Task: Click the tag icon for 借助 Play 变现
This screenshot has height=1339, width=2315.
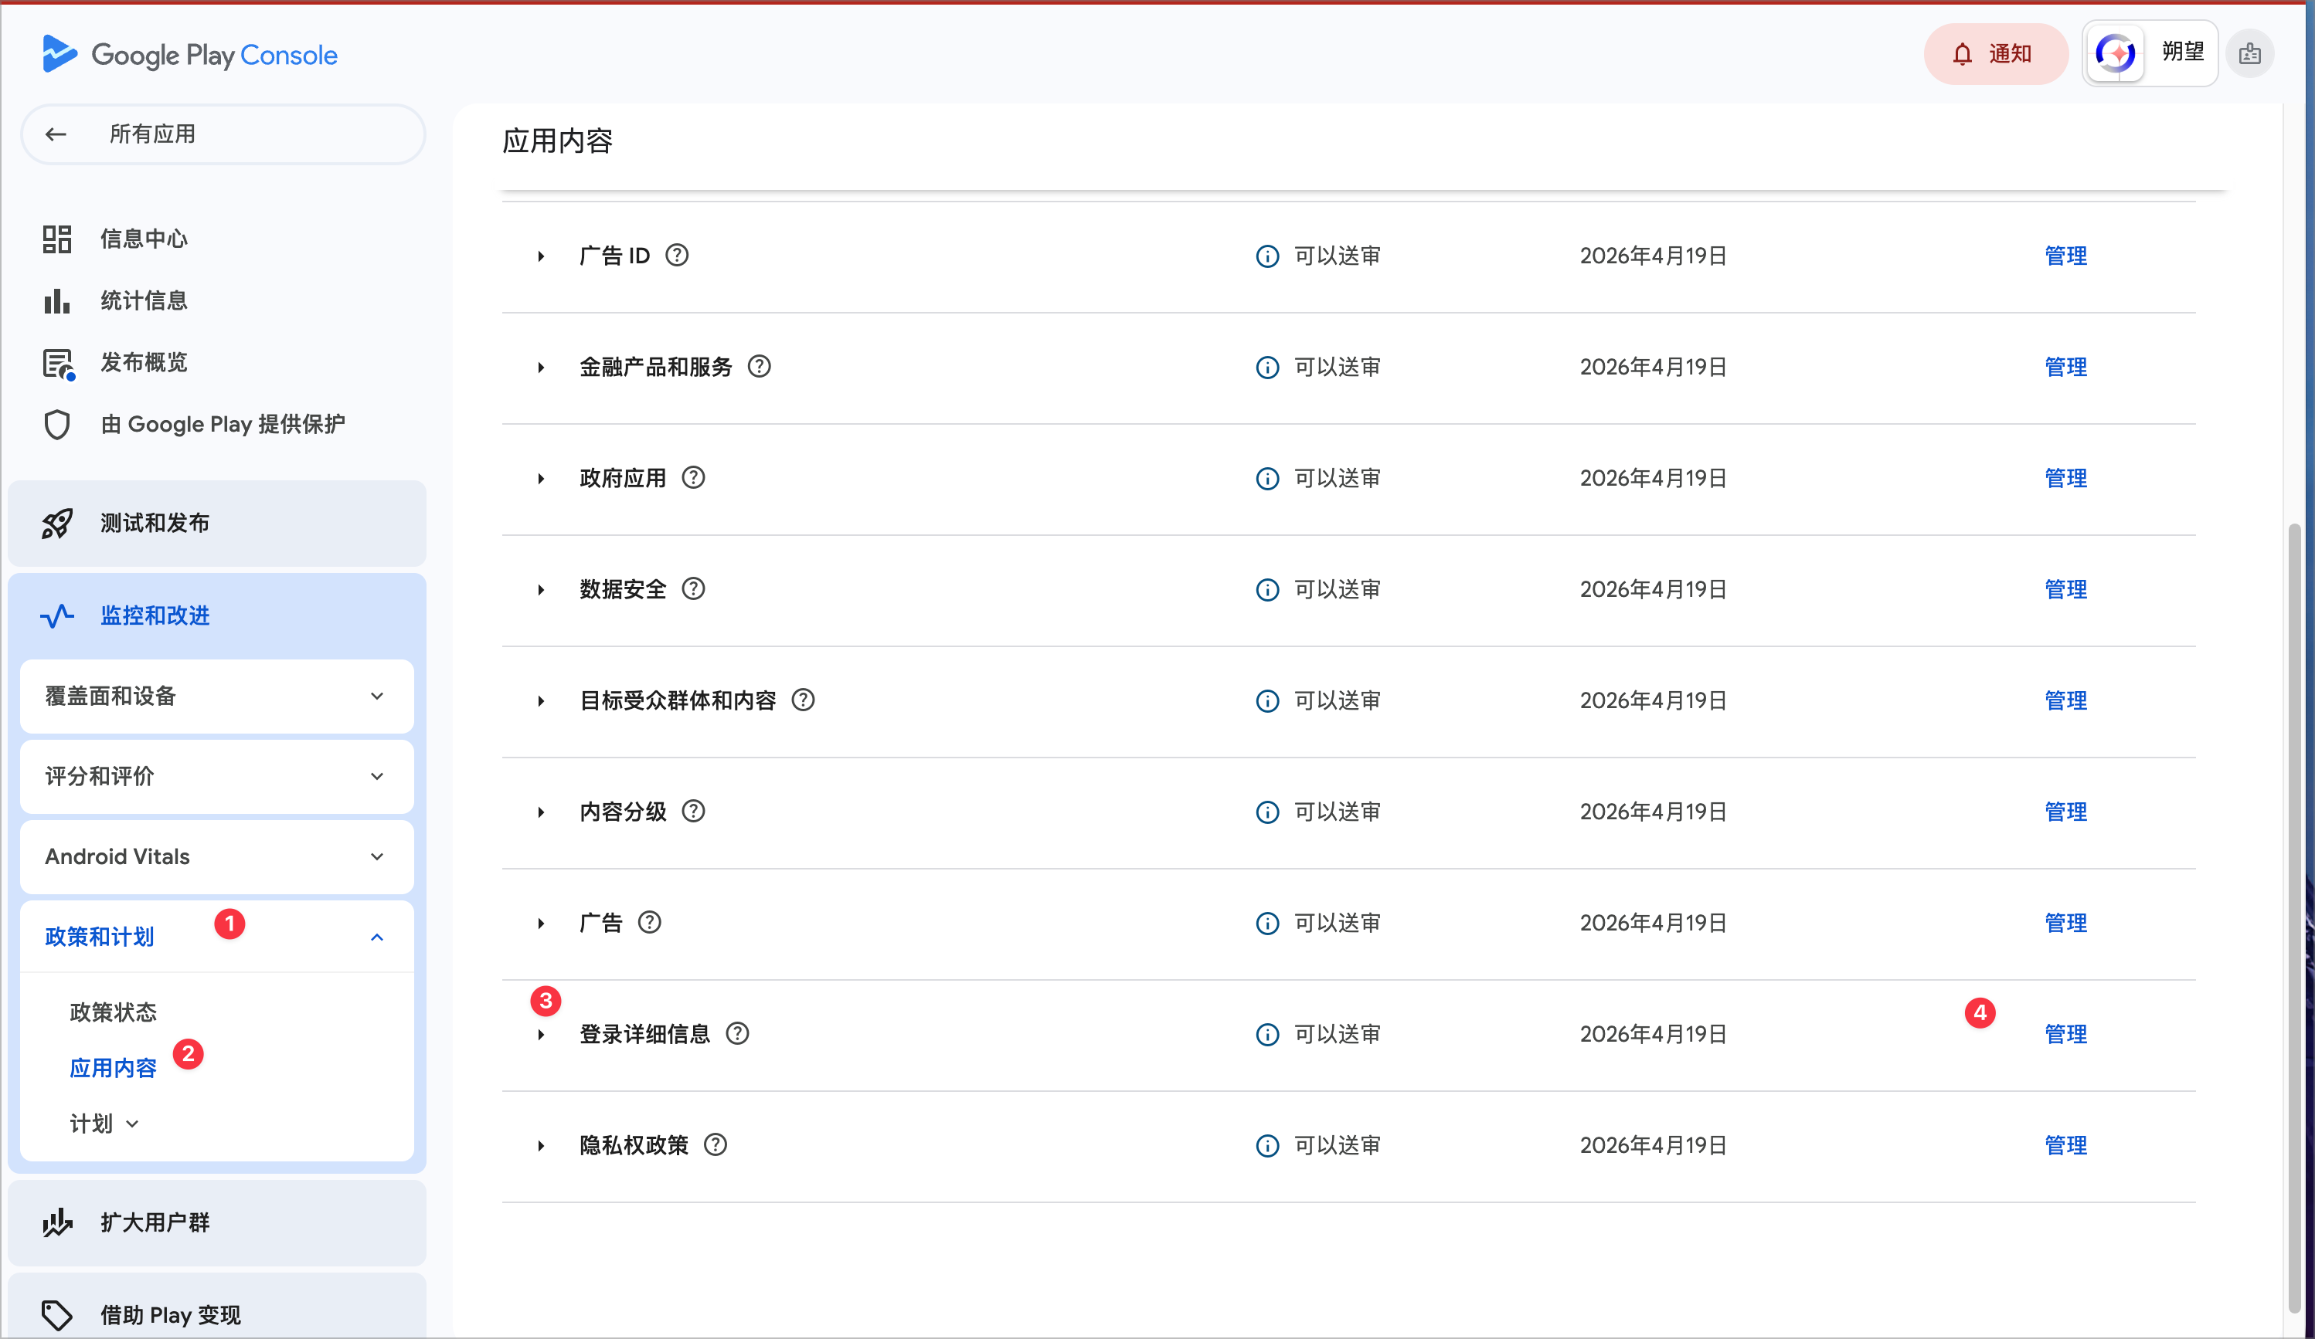Action: tap(57, 1314)
